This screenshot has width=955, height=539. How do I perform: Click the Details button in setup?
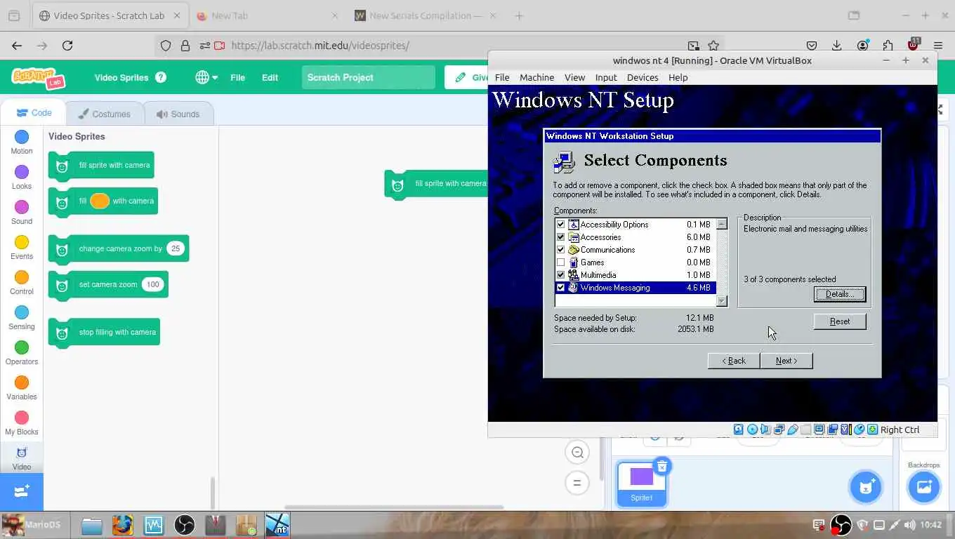[x=840, y=294]
